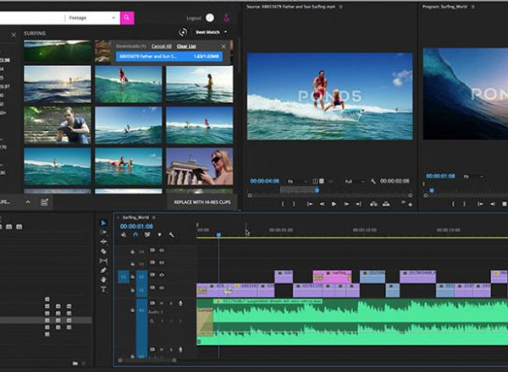Screen dimensions: 508x372
Task: Click Insert button in Source monitor
Action: 373,204
